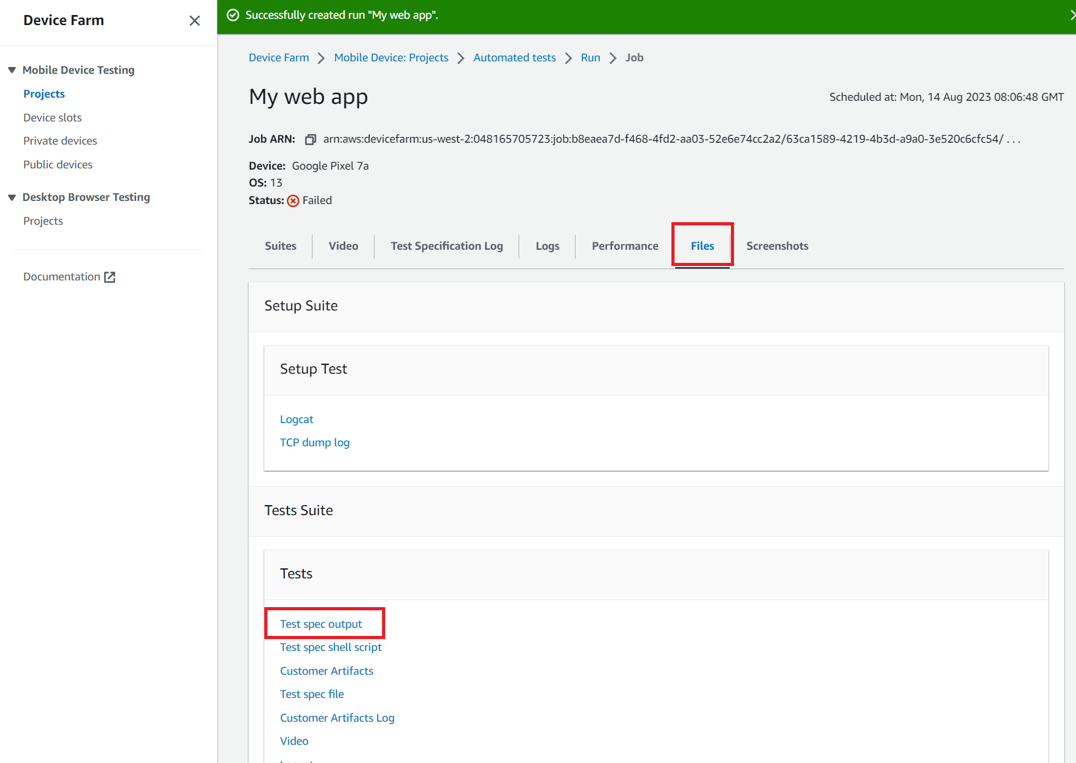Copy the Job ARN using copy icon

[310, 140]
